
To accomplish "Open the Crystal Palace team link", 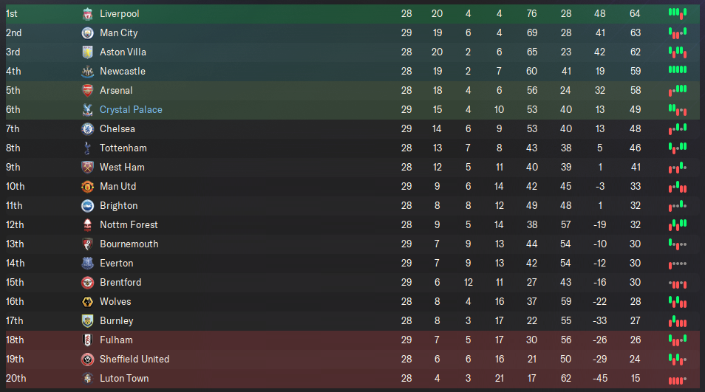I will [131, 109].
